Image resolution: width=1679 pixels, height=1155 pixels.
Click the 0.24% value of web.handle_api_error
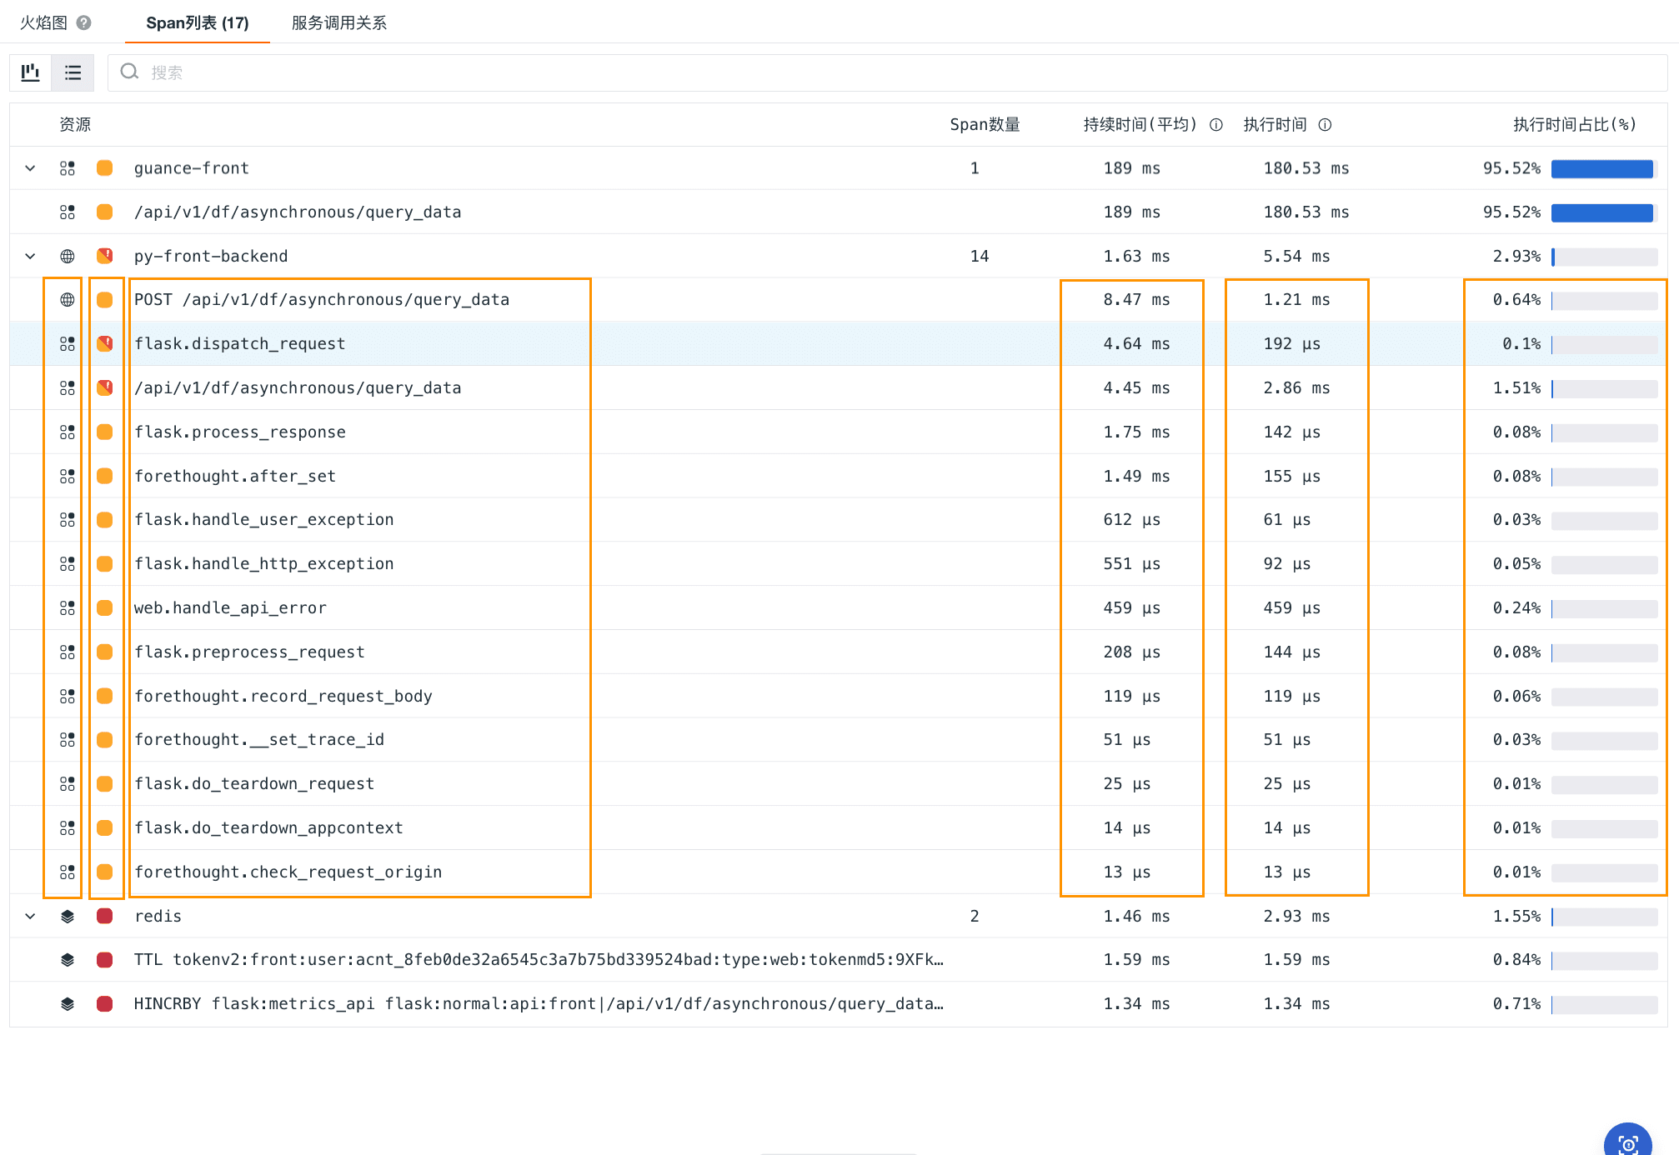(x=1516, y=608)
